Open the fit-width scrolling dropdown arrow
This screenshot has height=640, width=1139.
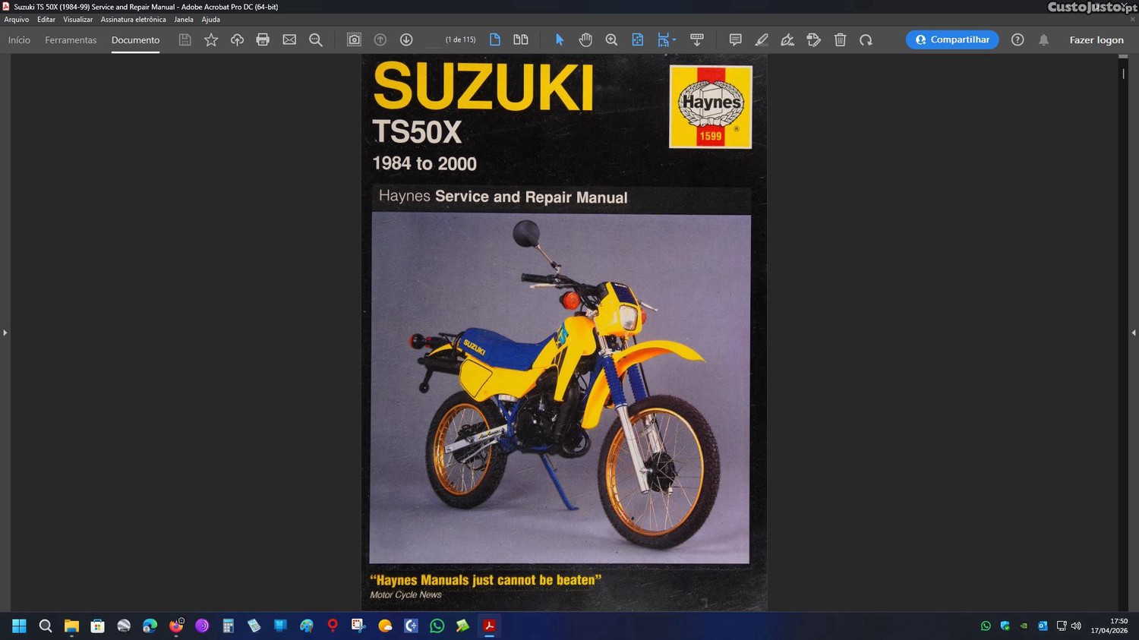point(674,40)
